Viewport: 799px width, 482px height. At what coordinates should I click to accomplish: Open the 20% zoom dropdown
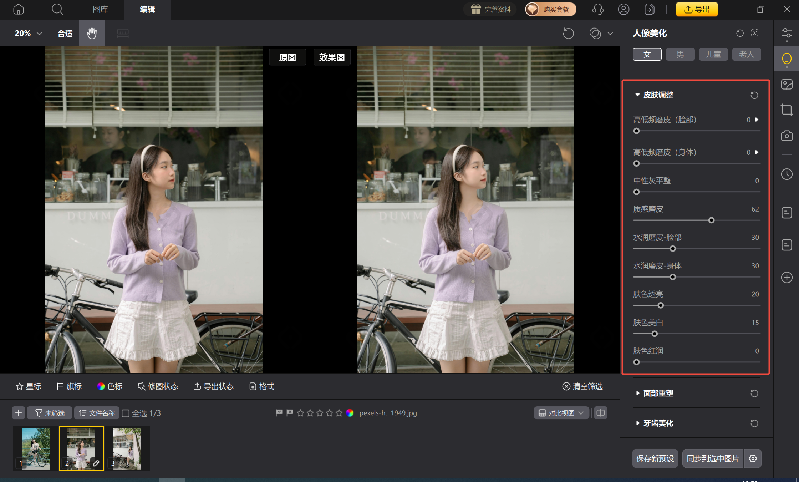click(28, 33)
